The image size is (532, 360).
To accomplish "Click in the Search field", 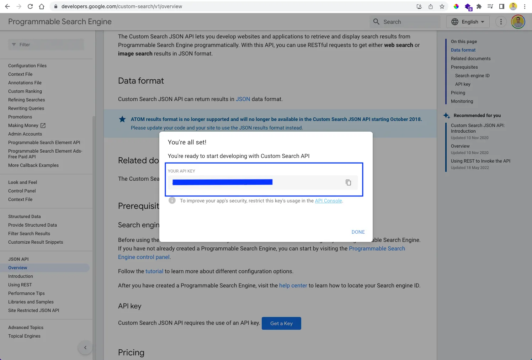I will coord(405,22).
